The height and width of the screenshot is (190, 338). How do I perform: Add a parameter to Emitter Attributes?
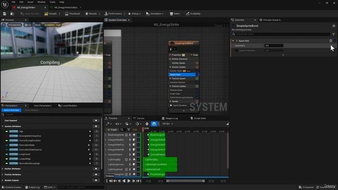coord(96,169)
